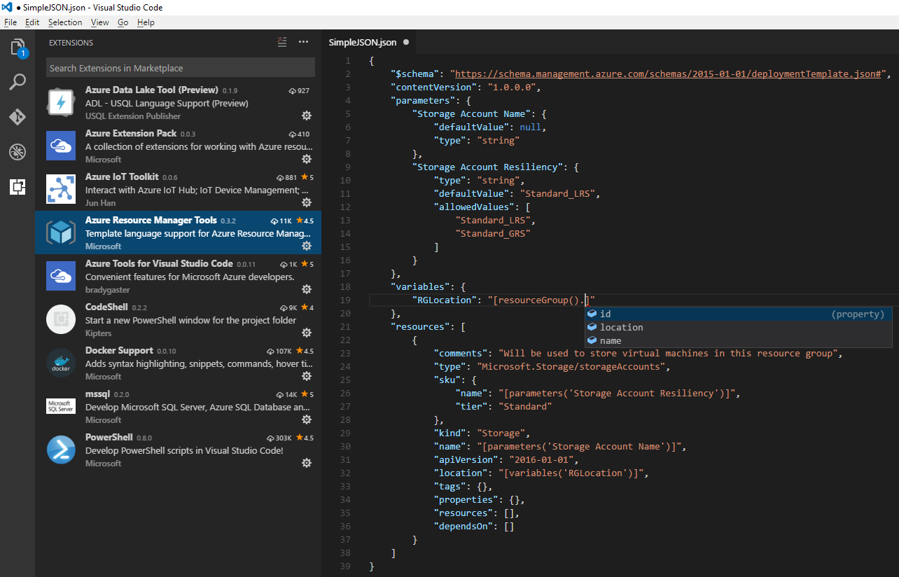
Task: Select the mssql extension title
Action: [97, 394]
